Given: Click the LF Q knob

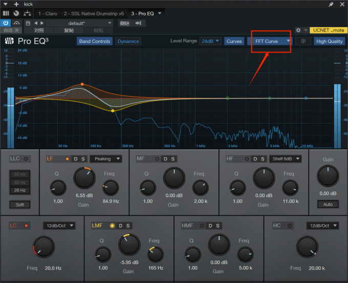Looking at the screenshot, I should point(58,188).
